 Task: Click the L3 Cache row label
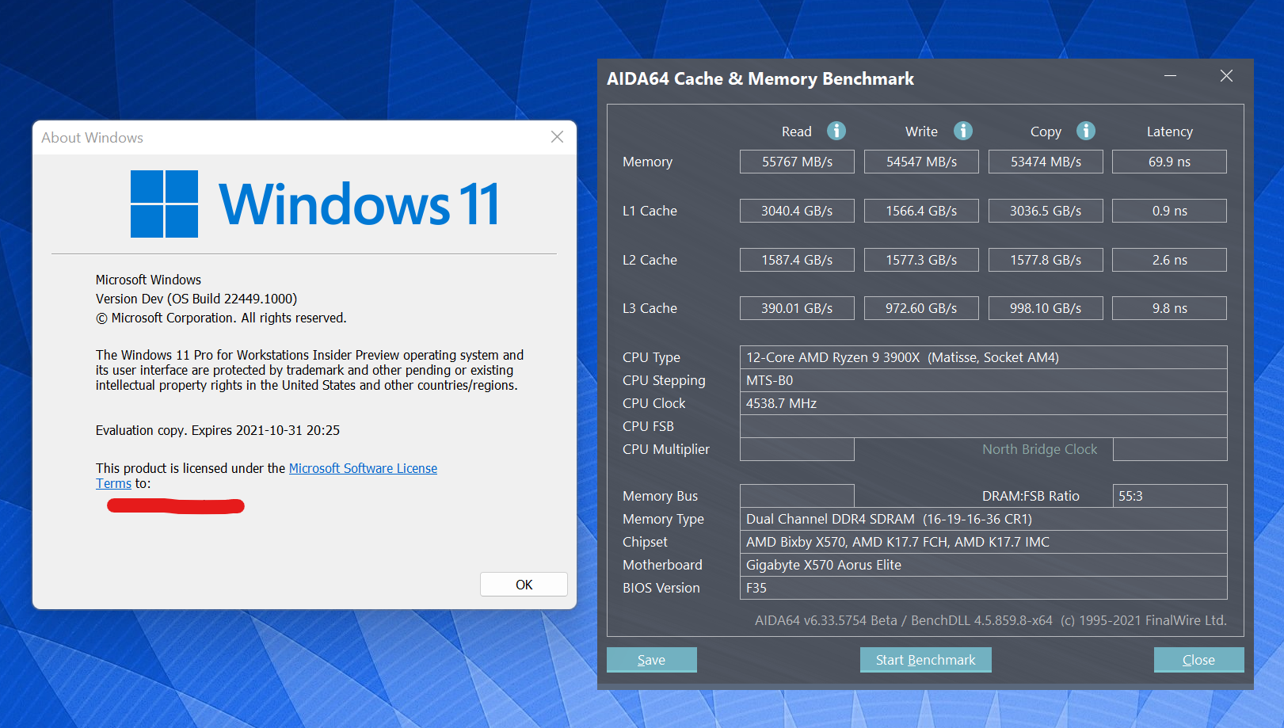tap(650, 308)
